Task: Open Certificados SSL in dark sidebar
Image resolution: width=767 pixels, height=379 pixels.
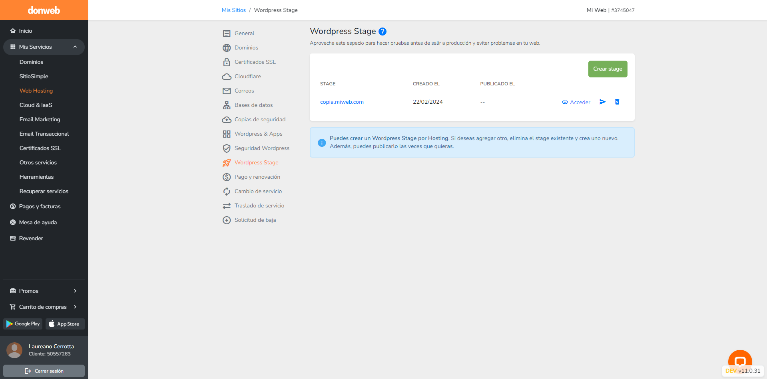Action: (40, 148)
